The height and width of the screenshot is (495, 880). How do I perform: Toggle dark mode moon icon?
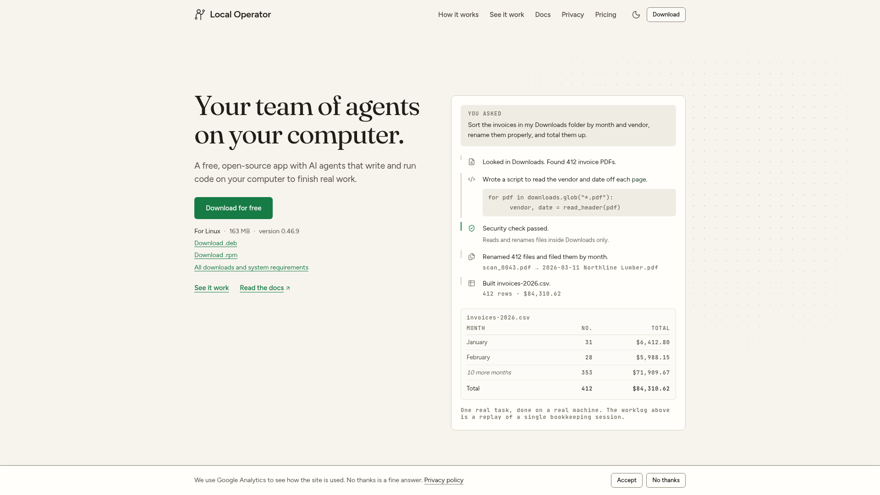click(636, 15)
